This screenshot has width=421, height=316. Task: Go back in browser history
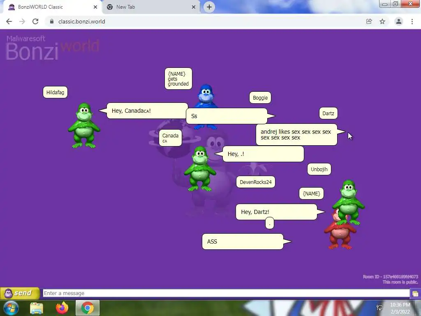[x=9, y=21]
